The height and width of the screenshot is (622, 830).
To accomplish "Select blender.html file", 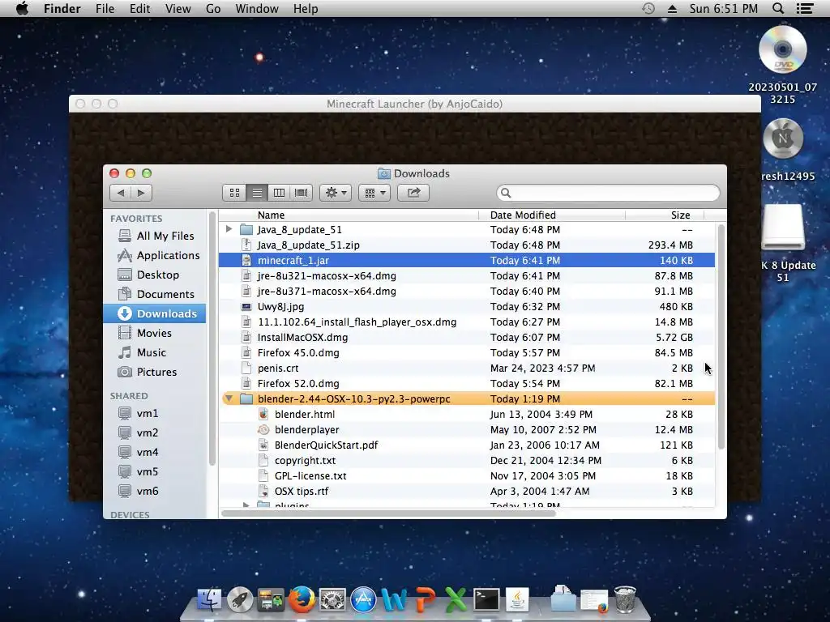I will (x=467, y=414).
